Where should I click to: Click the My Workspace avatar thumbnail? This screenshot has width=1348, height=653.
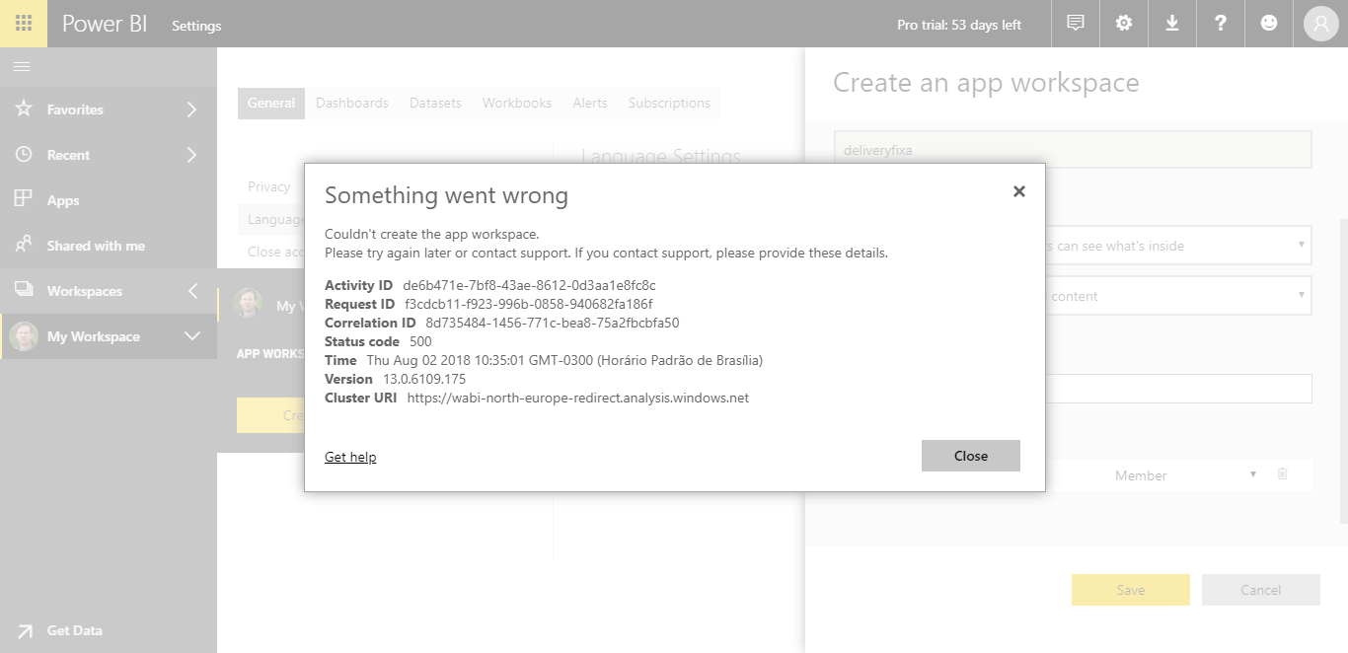pyautogui.click(x=24, y=336)
